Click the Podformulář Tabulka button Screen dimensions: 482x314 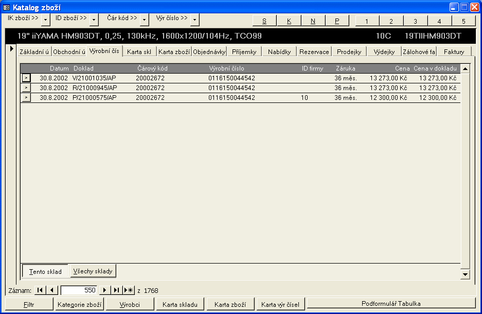pyautogui.click(x=391, y=304)
